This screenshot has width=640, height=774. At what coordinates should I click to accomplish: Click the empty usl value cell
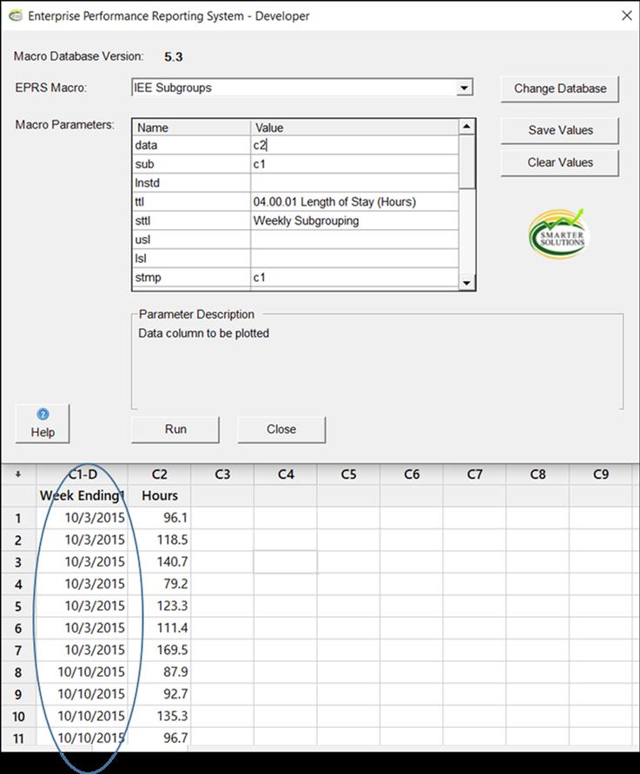(353, 239)
